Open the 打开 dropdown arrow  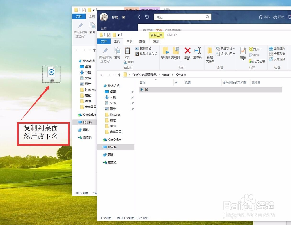(x=261, y=49)
